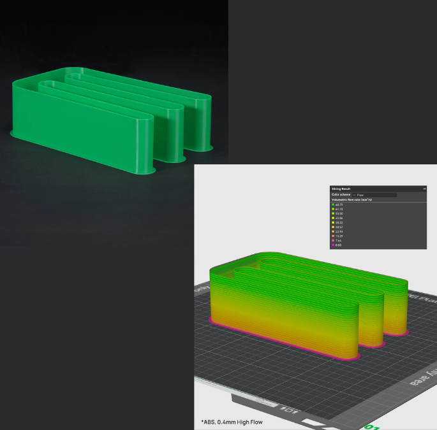Collapse the Slicing Result panel arrow
This screenshot has width=437, height=430.
[424, 189]
